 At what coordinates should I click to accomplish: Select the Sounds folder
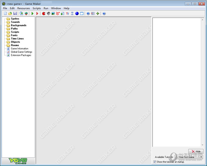13,22
